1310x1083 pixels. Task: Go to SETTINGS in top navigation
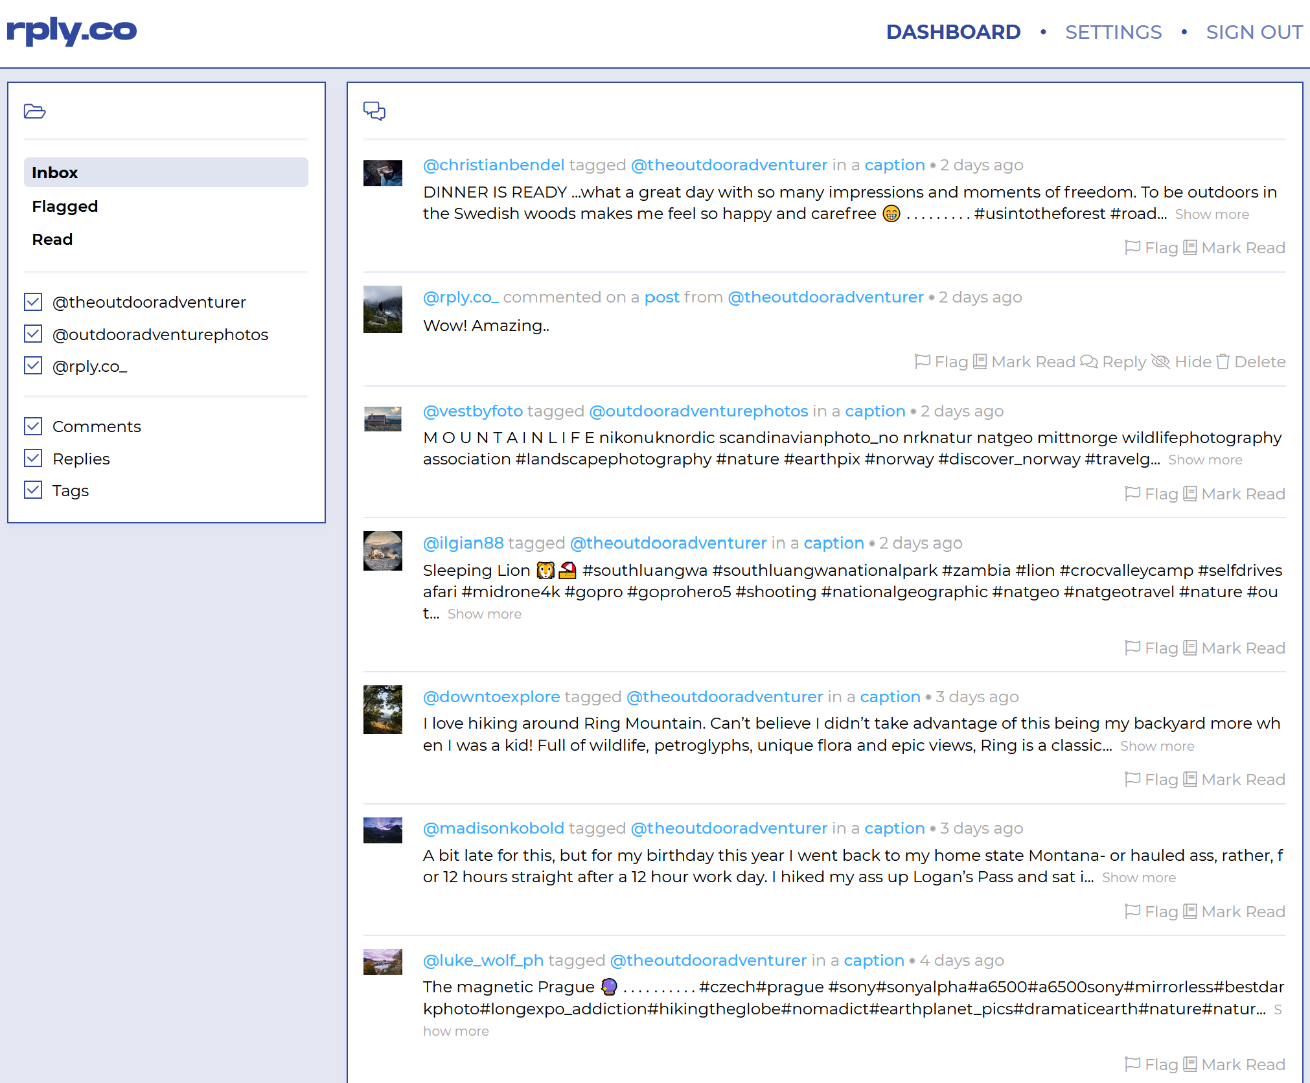click(x=1113, y=32)
